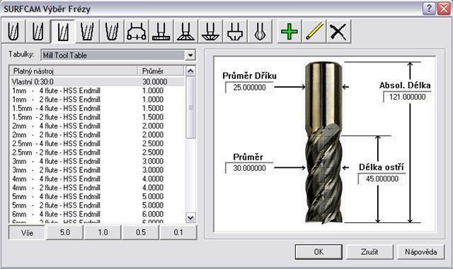Select the fourth tapered mill tool icon
This screenshot has height=269, width=453.
pyautogui.click(x=87, y=32)
